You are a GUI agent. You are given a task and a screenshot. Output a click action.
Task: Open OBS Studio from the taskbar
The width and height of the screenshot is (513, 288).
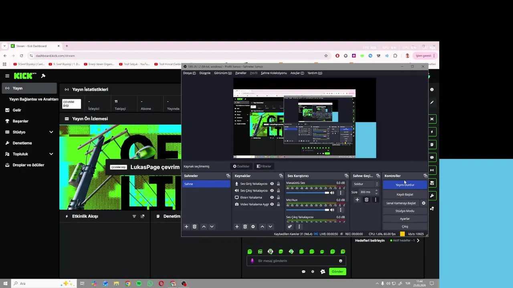(184, 284)
